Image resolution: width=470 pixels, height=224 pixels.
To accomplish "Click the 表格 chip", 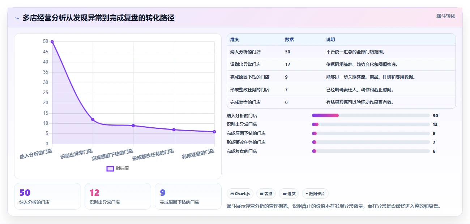I will [266, 194].
